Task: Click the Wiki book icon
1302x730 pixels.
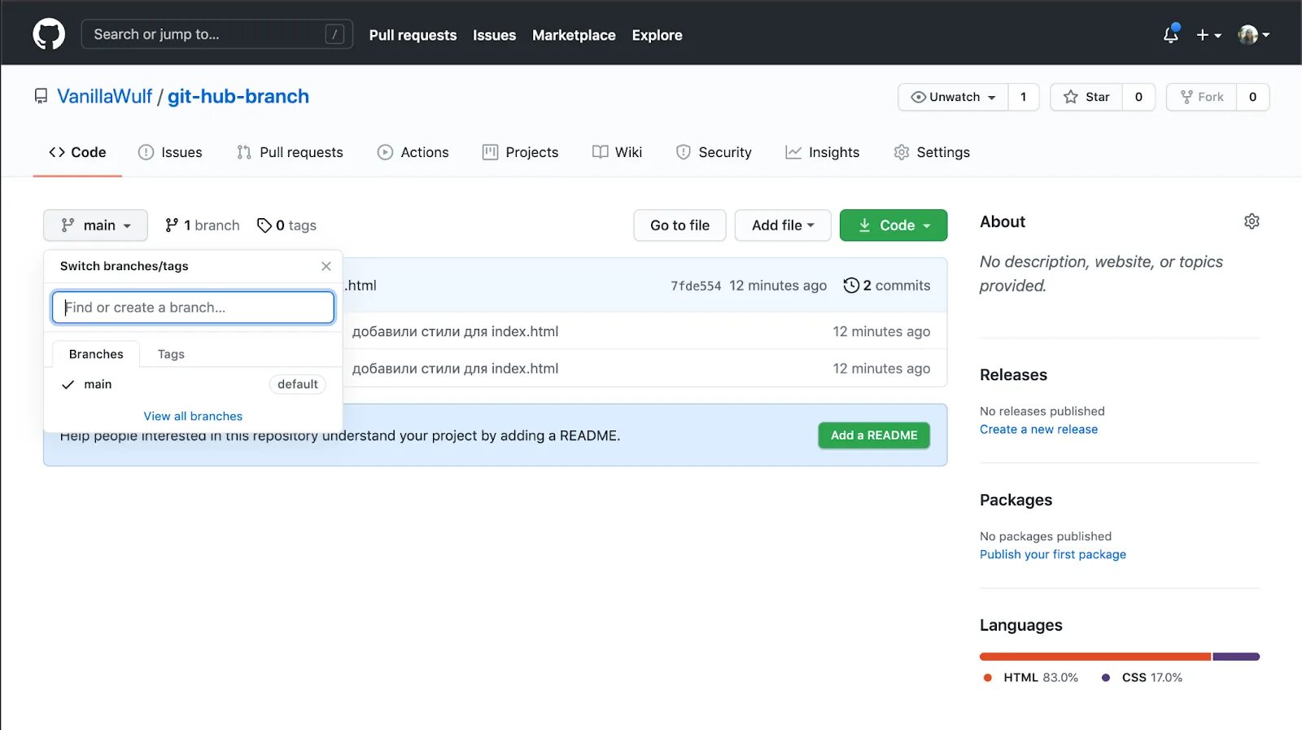Action: pyautogui.click(x=601, y=152)
